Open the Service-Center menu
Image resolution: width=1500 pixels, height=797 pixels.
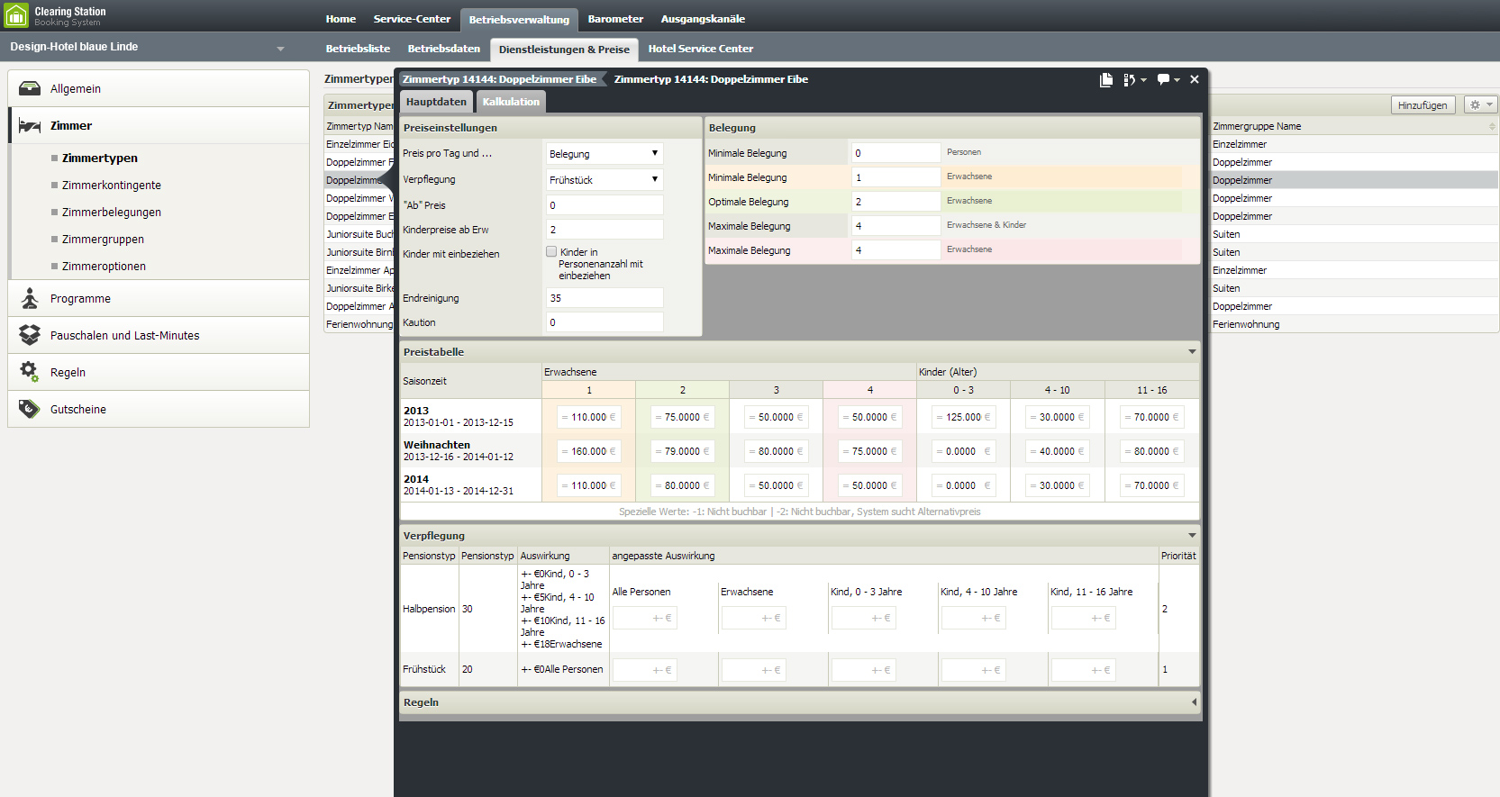pyautogui.click(x=412, y=19)
